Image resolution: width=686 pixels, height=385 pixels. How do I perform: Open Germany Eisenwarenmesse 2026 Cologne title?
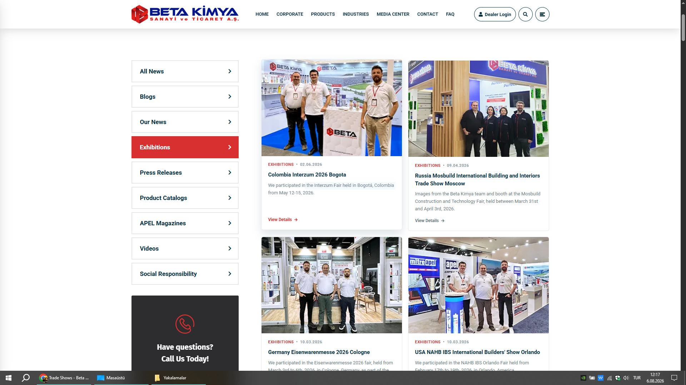tap(319, 352)
